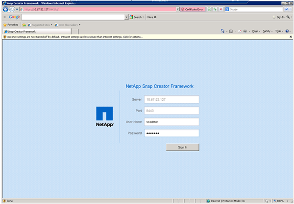The width and height of the screenshot is (294, 204).
Task: Open the Certificate Error security report
Action: [193, 9]
